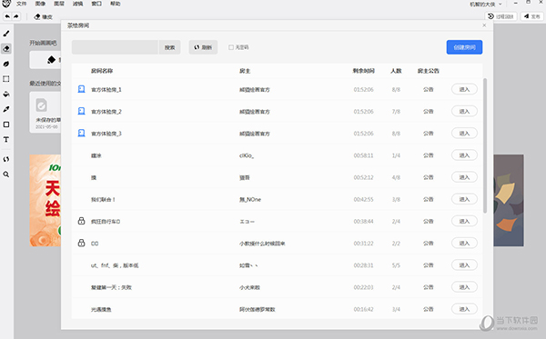Enter the room with 00:28:31 remaining
Viewport: 546px width, 339px height.
[x=464, y=265]
